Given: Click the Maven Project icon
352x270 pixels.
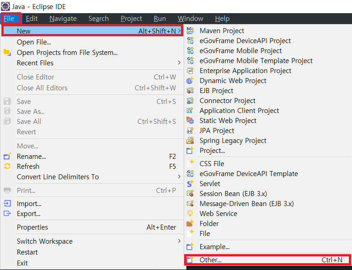Looking at the screenshot, I should (x=190, y=30).
